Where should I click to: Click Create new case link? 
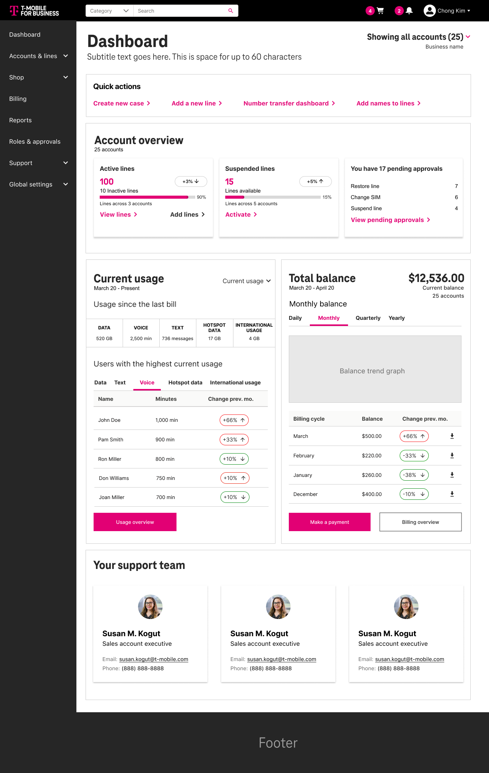pos(122,103)
